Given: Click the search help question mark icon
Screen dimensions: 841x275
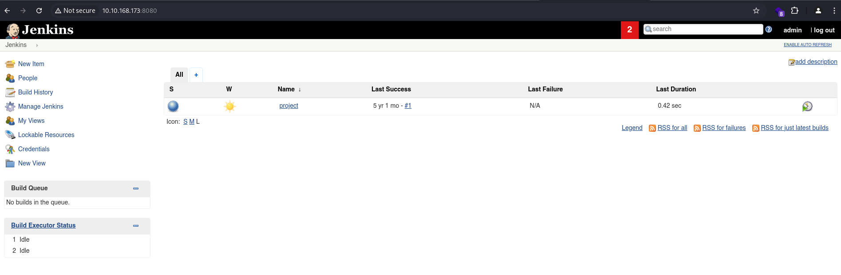Looking at the screenshot, I should (x=769, y=29).
